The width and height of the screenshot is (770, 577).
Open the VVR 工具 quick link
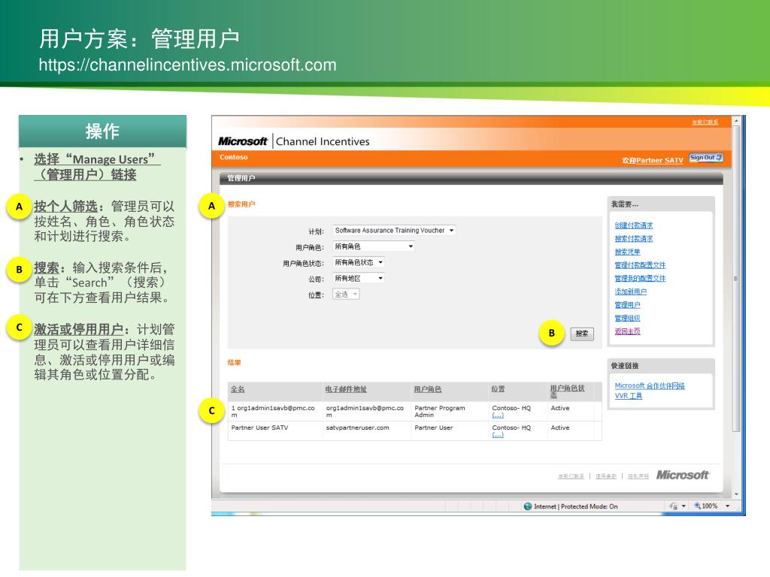coord(628,395)
